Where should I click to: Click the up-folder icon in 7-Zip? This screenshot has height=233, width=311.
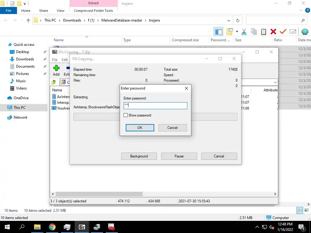54,82
